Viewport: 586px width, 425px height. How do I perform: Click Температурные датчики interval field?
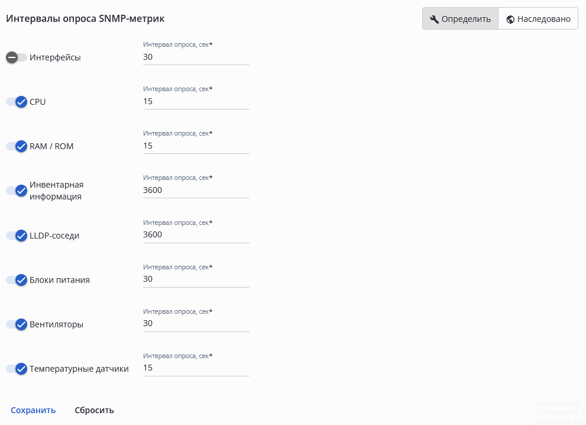(196, 368)
